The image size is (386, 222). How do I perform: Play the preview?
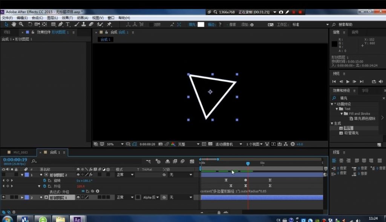[348, 82]
